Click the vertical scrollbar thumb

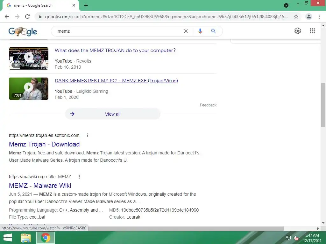323,105
